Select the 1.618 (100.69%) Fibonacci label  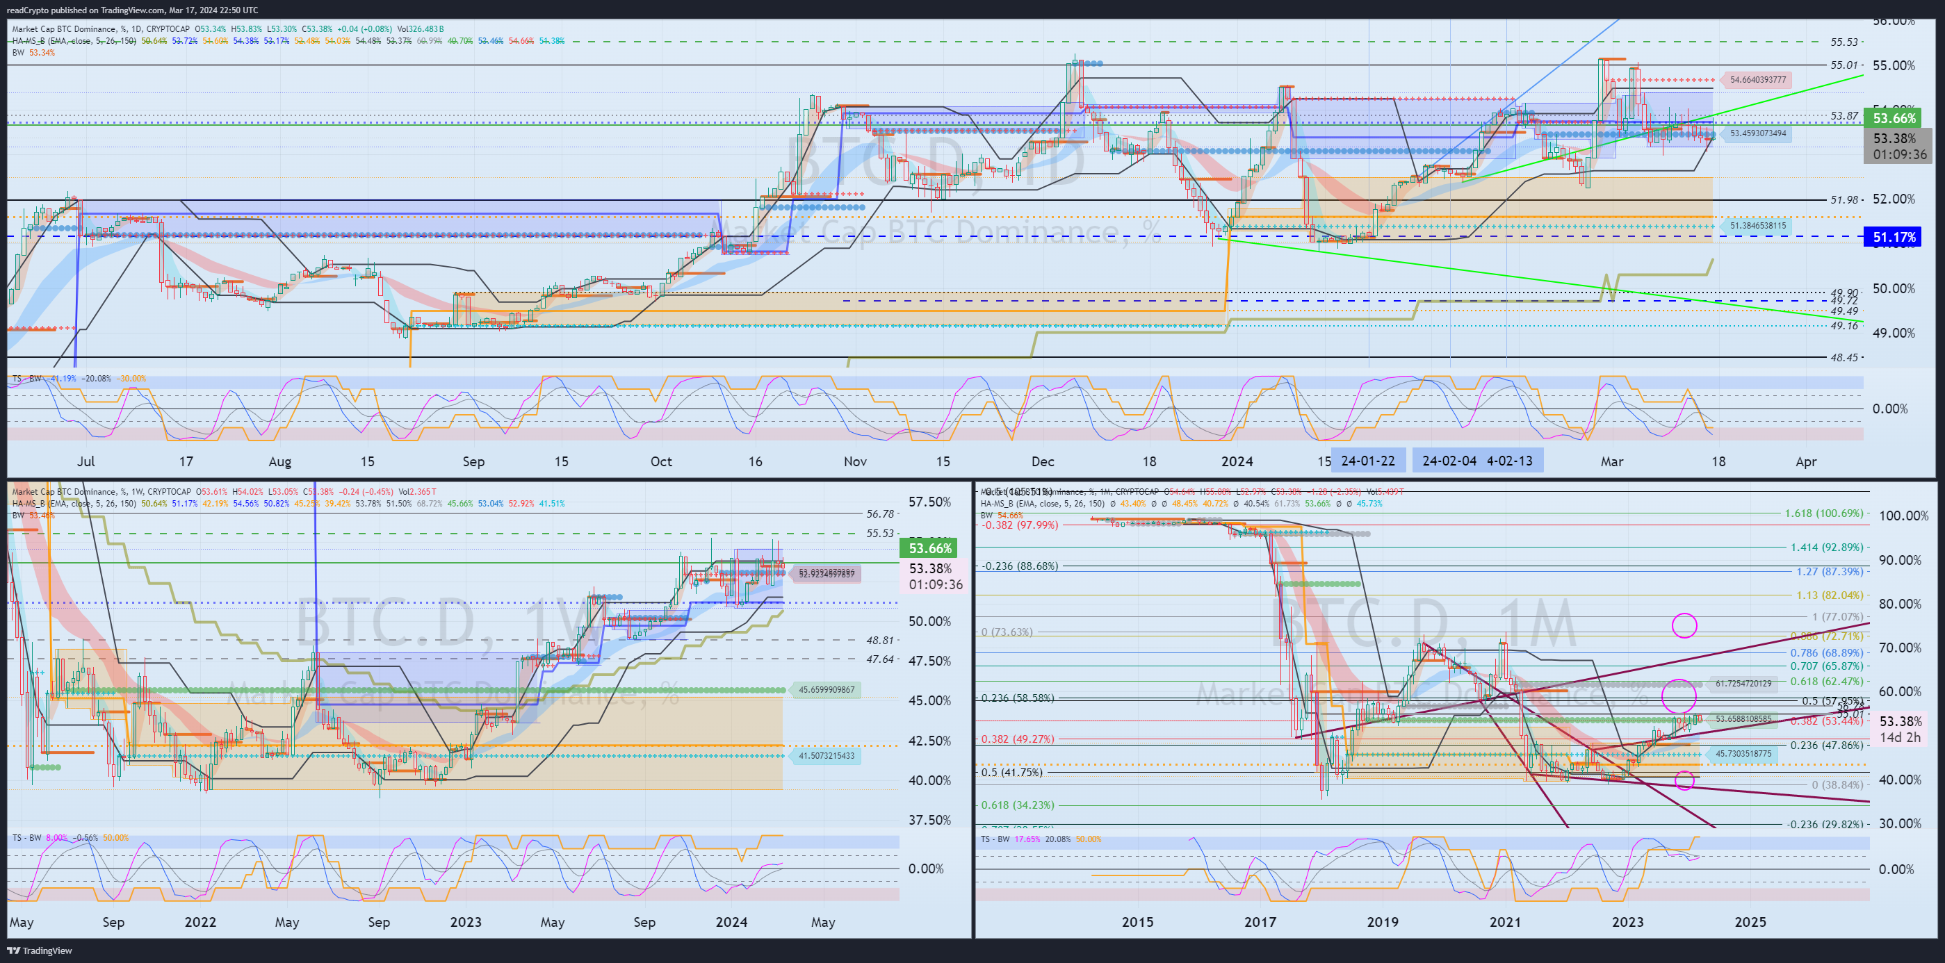(1823, 513)
